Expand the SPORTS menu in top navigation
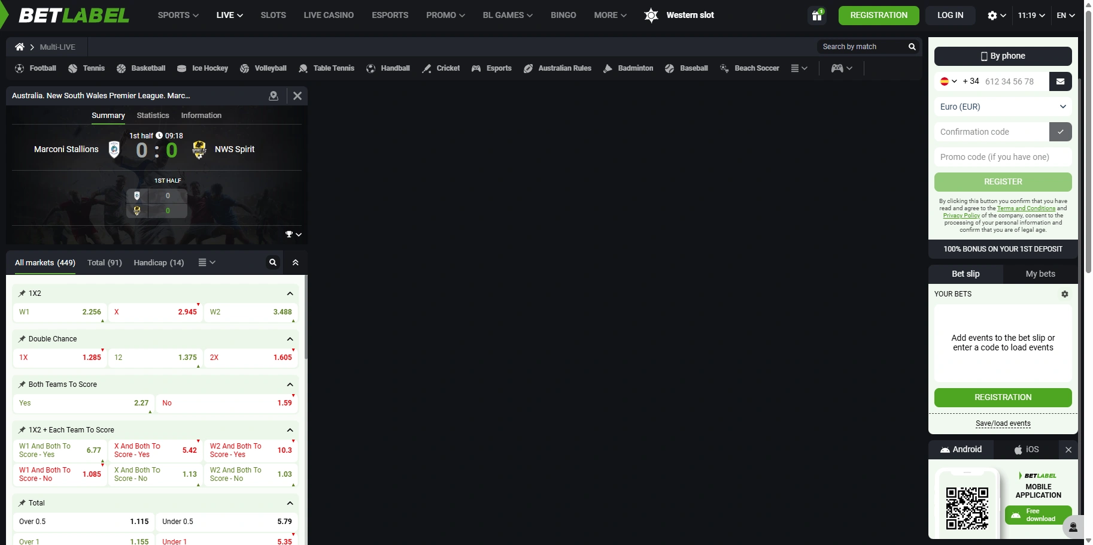1093x545 pixels. click(178, 16)
